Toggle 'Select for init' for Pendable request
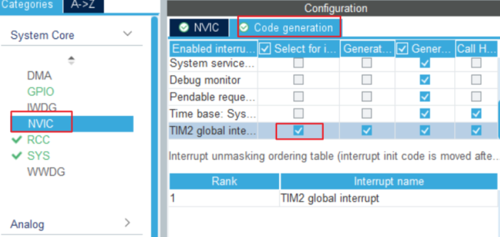This screenshot has width=500, height=237. point(298,96)
